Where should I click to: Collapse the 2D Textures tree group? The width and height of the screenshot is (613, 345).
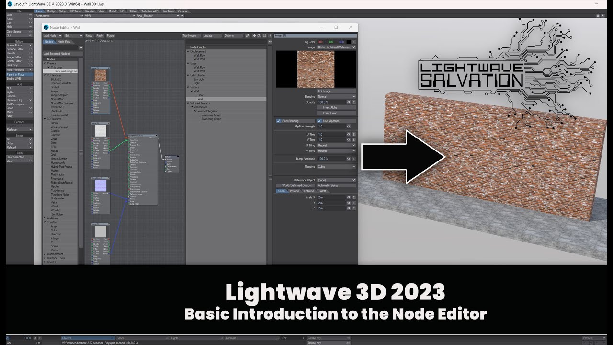45,75
